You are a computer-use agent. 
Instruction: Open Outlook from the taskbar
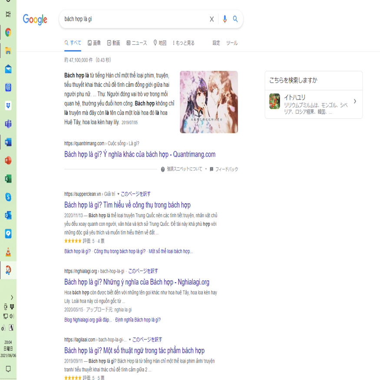(8, 215)
